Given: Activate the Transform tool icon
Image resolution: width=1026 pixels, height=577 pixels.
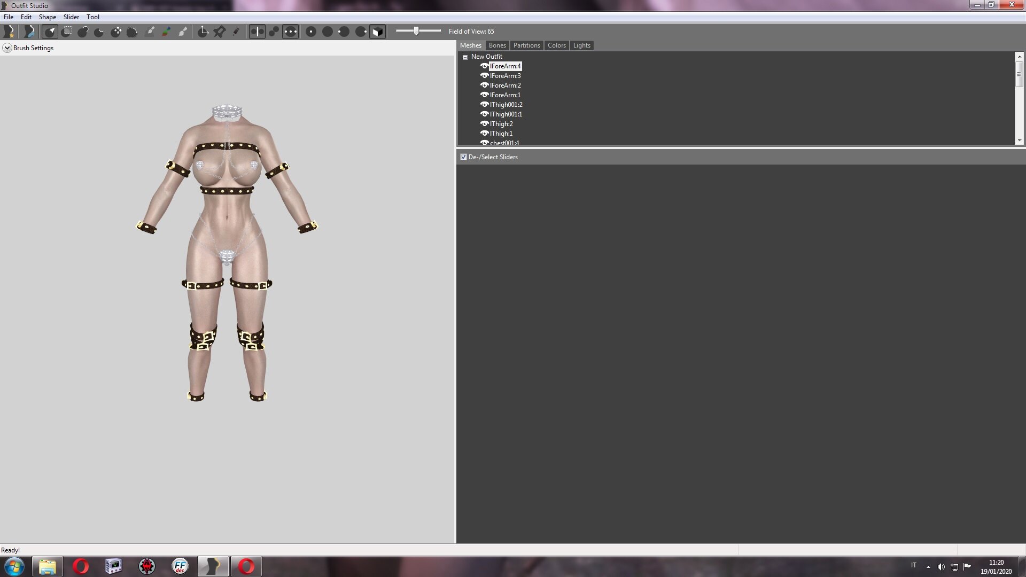Looking at the screenshot, I should [x=203, y=32].
